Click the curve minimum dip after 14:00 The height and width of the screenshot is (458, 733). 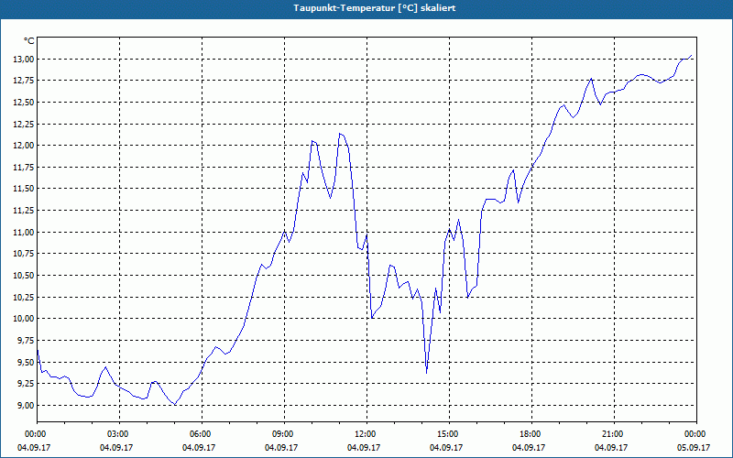(426, 373)
